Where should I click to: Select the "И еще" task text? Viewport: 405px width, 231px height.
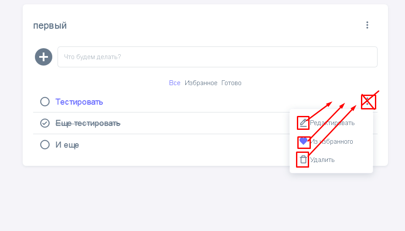(x=67, y=145)
